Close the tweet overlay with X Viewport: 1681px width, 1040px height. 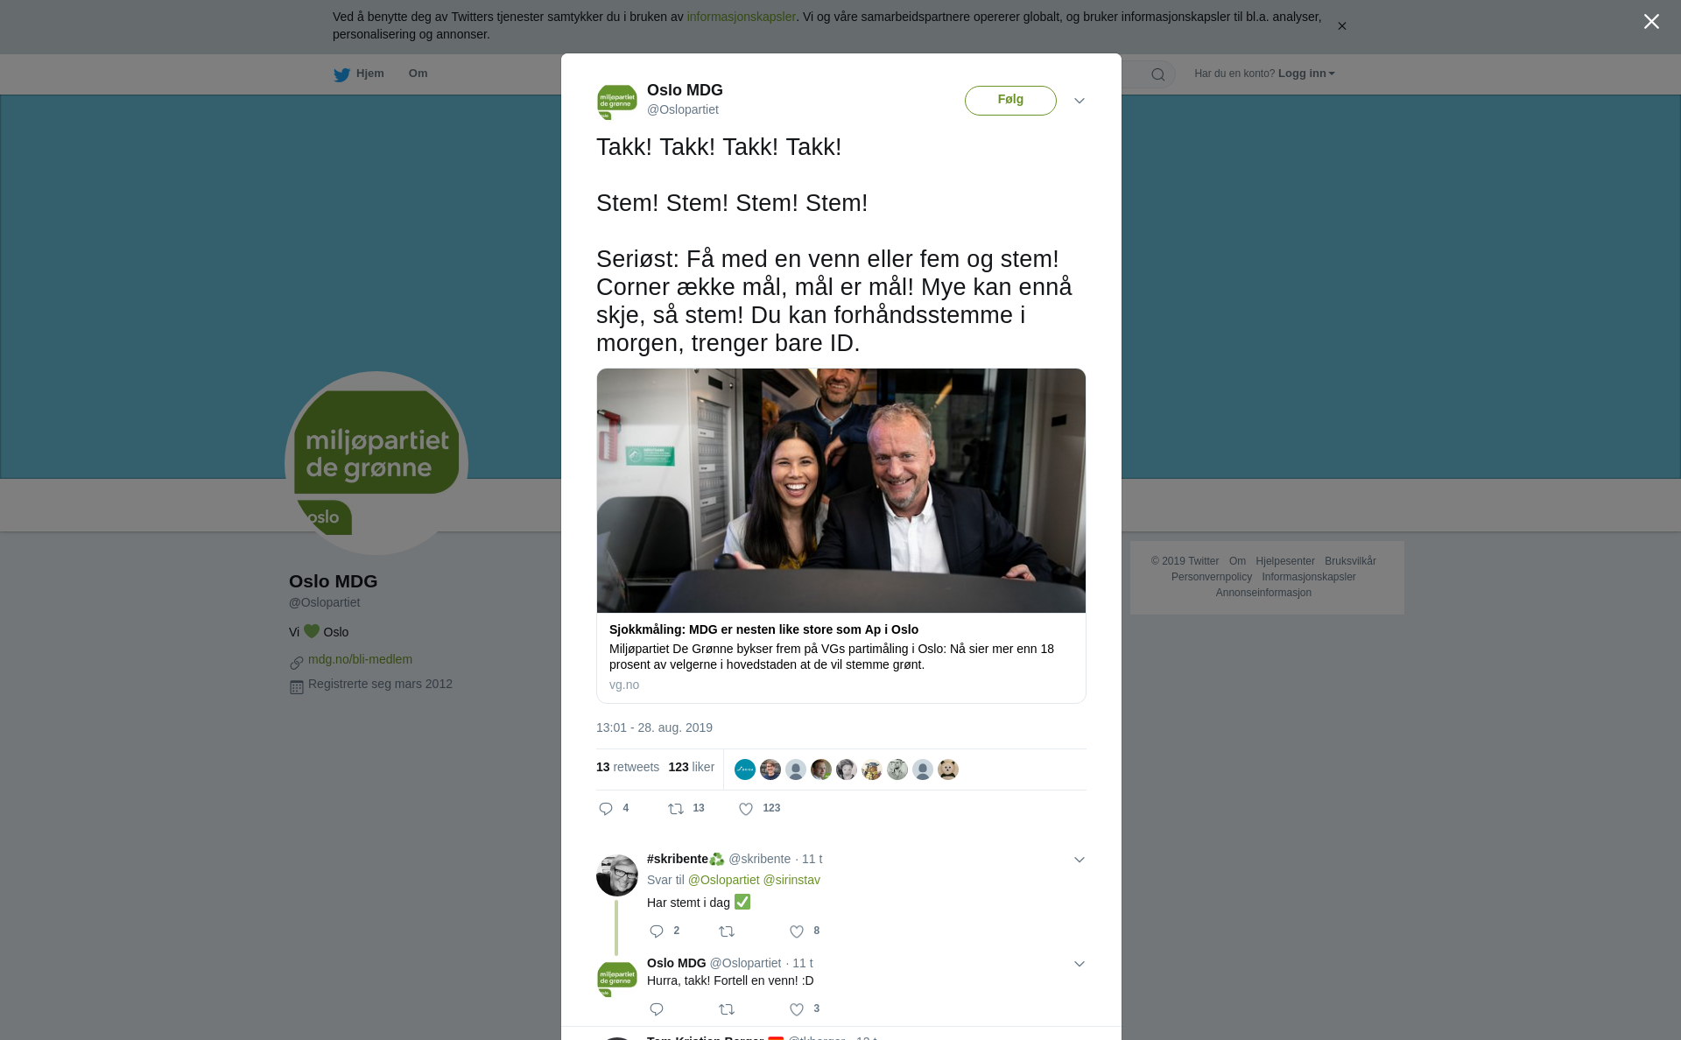tap(1651, 21)
